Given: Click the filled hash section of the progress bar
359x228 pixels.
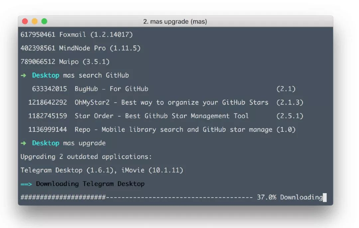Looking at the screenshot, I should [x=63, y=197].
